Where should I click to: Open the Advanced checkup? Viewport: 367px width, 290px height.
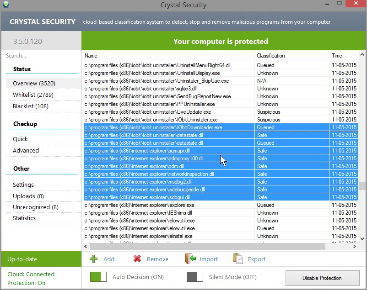(26, 150)
